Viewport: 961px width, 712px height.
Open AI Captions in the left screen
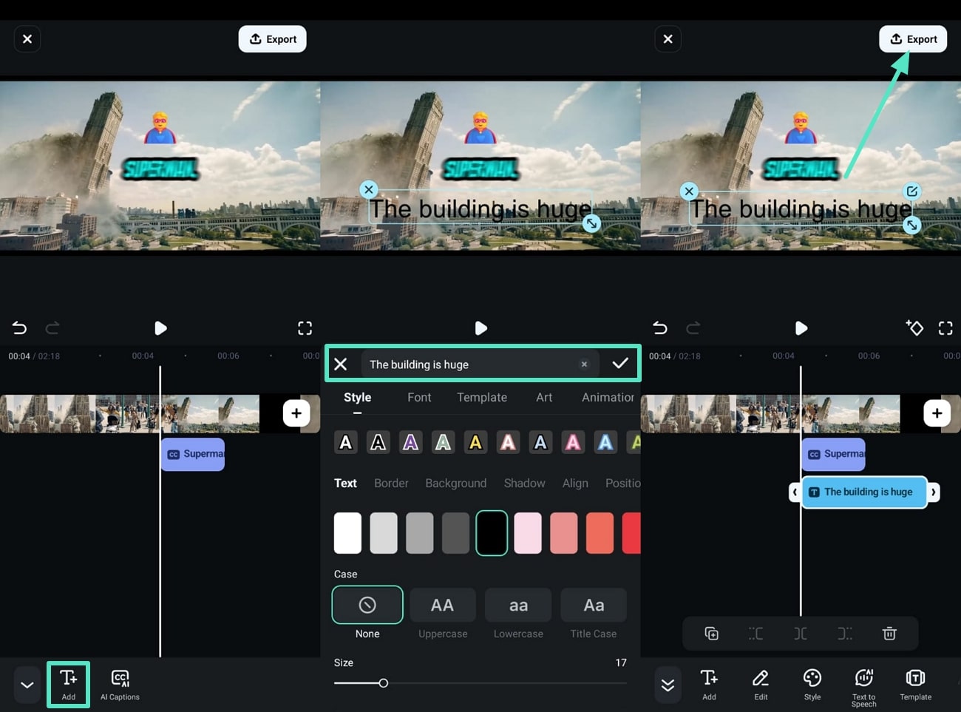click(120, 685)
